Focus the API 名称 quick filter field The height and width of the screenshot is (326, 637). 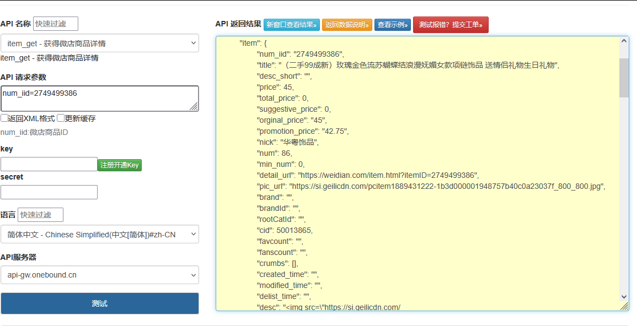tap(56, 24)
